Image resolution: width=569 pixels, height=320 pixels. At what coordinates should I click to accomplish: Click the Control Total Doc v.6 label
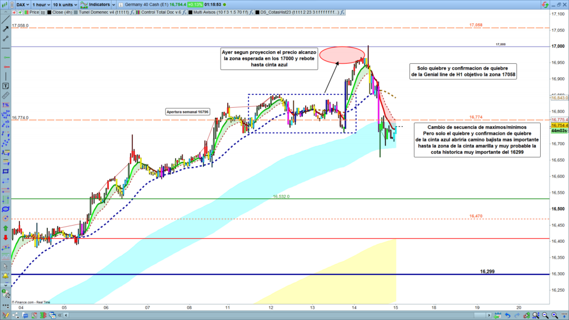[163, 11]
